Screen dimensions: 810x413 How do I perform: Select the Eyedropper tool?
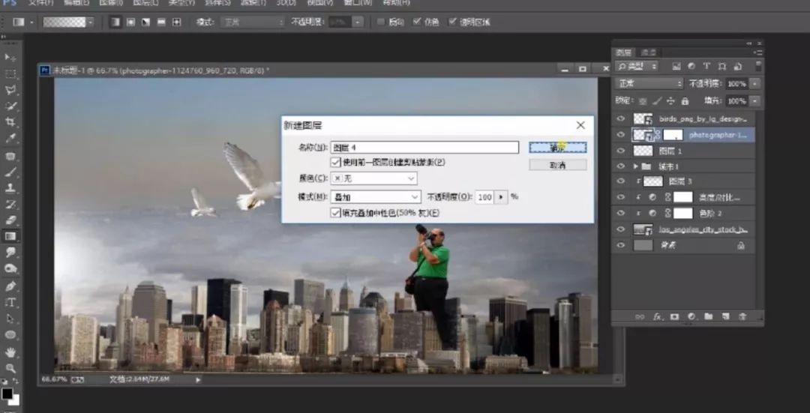point(10,139)
